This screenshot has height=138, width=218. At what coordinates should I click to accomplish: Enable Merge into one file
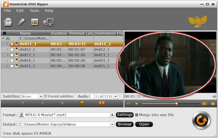click(137, 115)
